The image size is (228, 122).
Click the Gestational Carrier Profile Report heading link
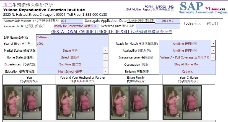[112, 32]
